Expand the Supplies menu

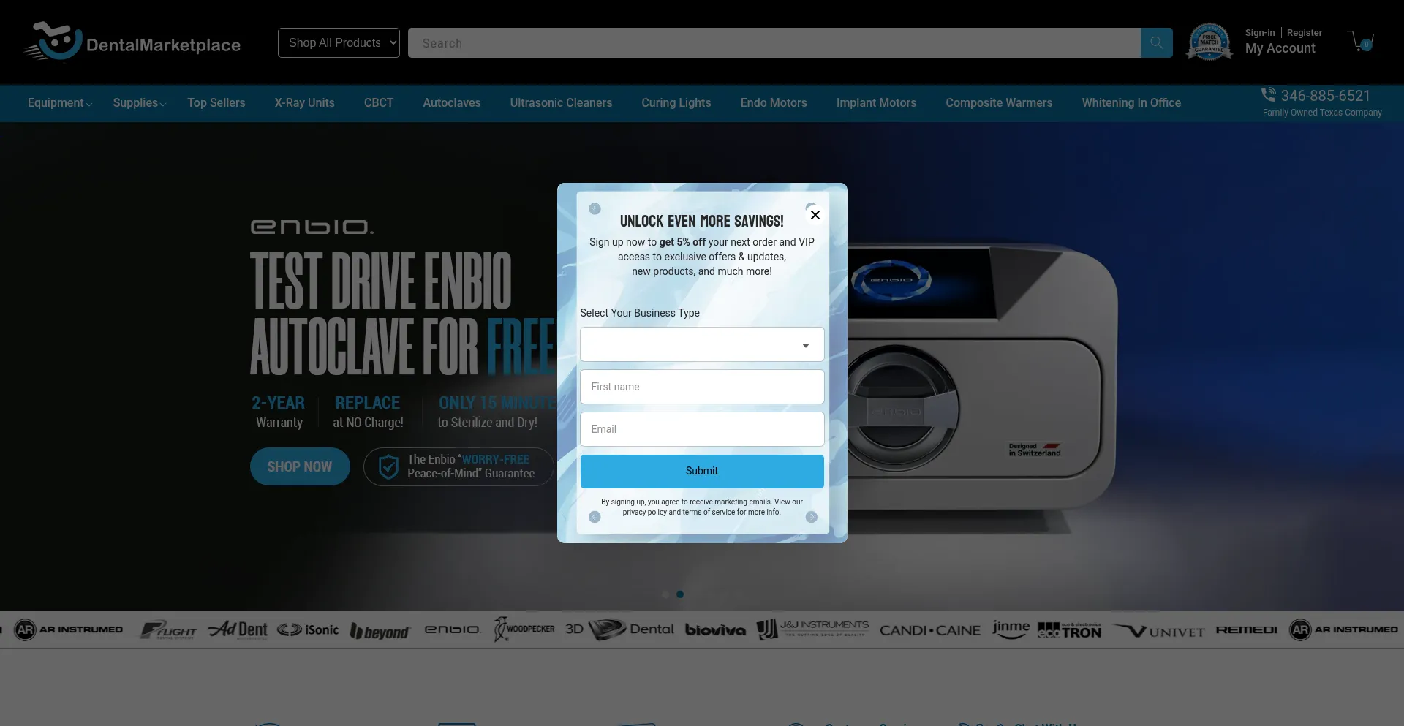pyautogui.click(x=140, y=103)
